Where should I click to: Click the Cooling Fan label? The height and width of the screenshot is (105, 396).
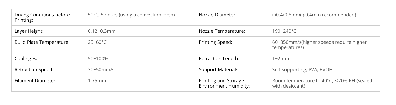tap(28, 59)
